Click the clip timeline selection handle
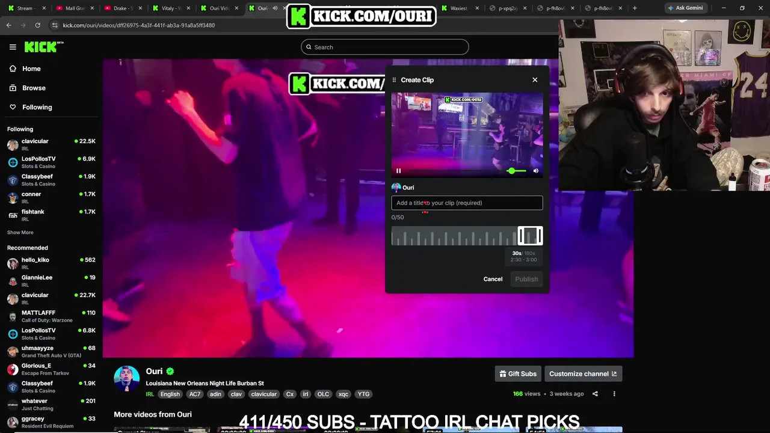The width and height of the screenshot is (770, 433). (x=530, y=236)
